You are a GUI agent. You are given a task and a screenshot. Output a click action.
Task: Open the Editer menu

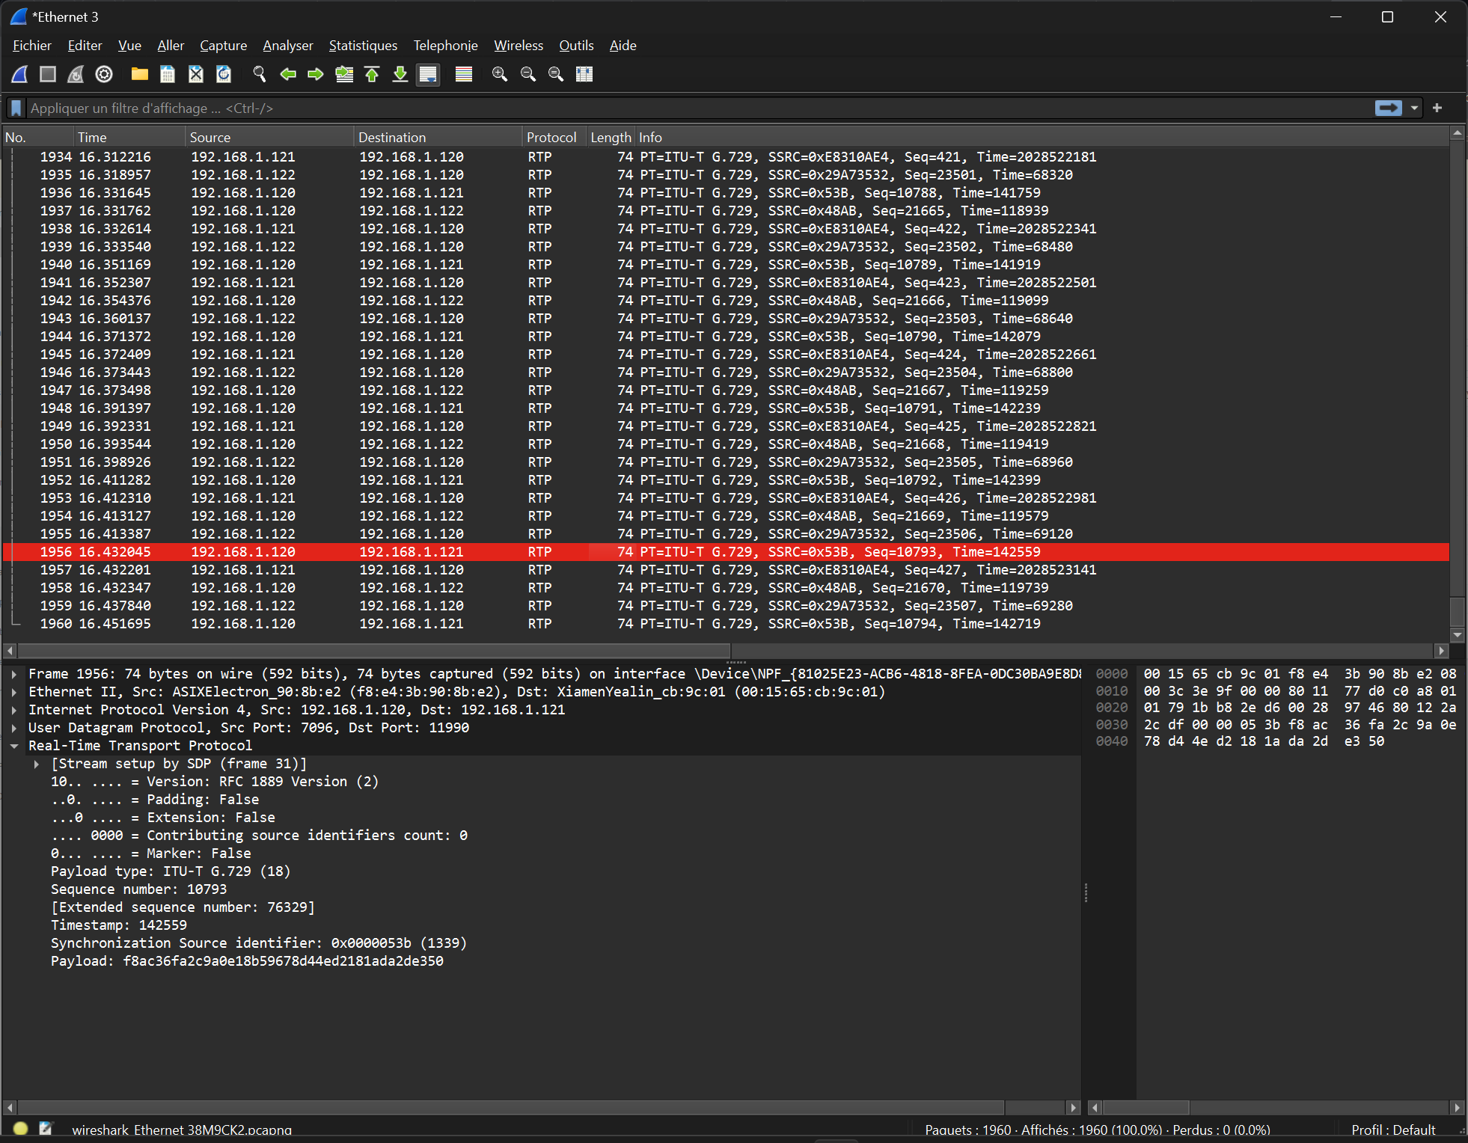(85, 46)
